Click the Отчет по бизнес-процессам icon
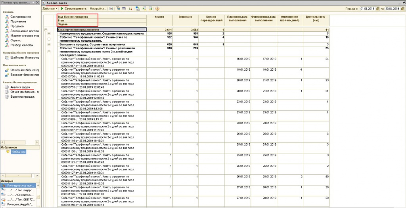Viewport: 406px width, 208px height. point(7,92)
